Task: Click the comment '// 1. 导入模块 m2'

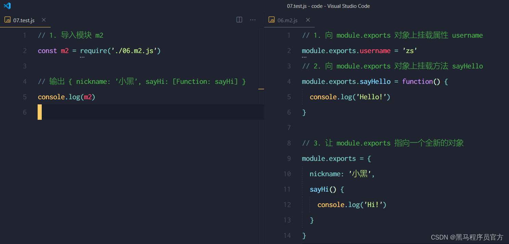Action: click(x=70, y=35)
